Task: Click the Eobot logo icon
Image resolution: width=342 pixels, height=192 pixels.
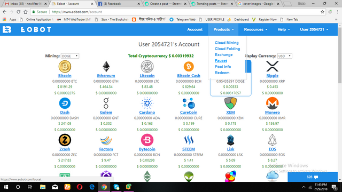Action: [7, 29]
